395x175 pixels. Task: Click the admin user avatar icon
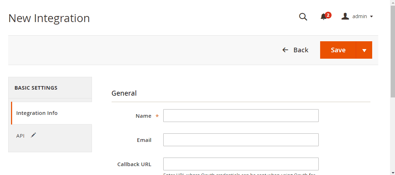click(345, 16)
